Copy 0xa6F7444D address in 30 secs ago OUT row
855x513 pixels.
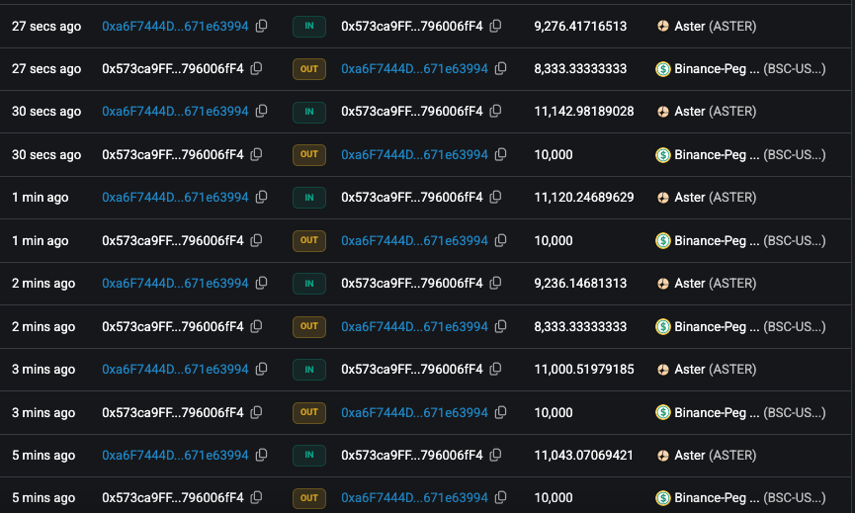coord(500,154)
